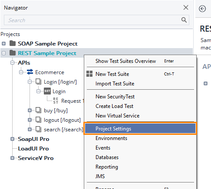This screenshot has height=189, width=211.
Task: Click the Ecommerce API arrows icon
Action: (30, 72)
